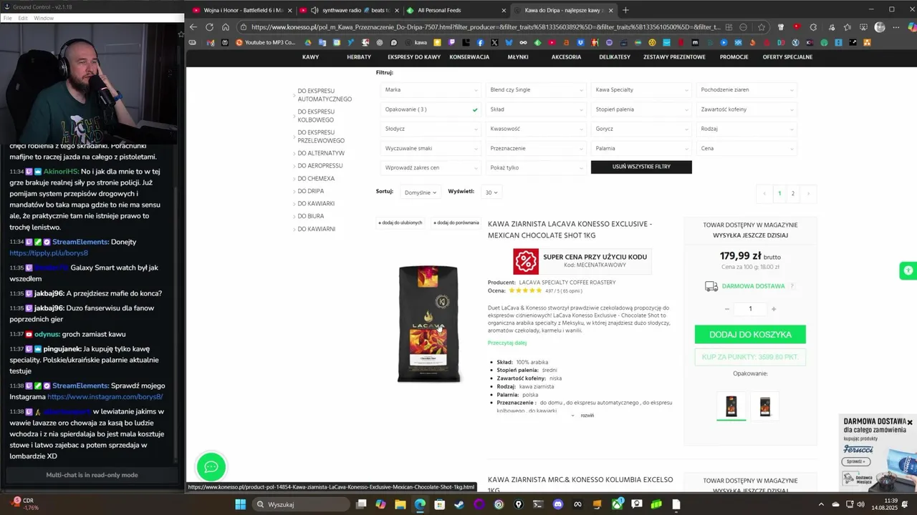The width and height of the screenshot is (917, 515).
Task: Expand the Stopień palenia filter
Action: click(641, 109)
